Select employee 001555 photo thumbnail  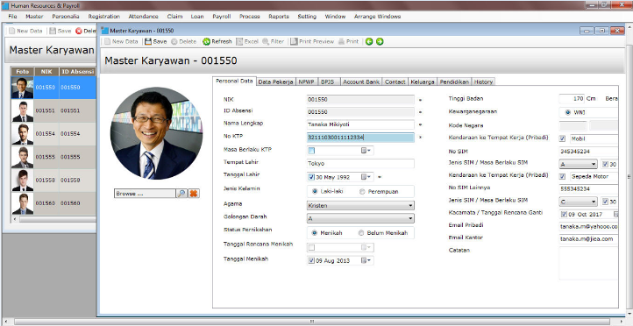coord(23,157)
